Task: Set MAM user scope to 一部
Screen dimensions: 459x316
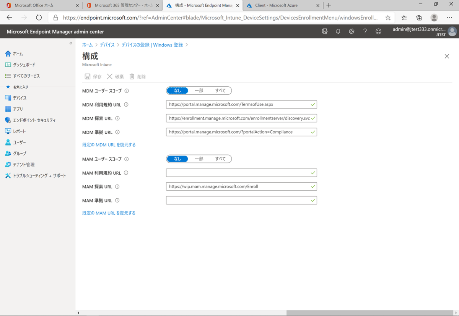Action: [x=199, y=159]
